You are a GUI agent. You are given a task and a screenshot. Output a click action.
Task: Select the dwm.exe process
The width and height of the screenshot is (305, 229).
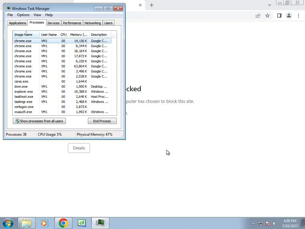point(62,86)
